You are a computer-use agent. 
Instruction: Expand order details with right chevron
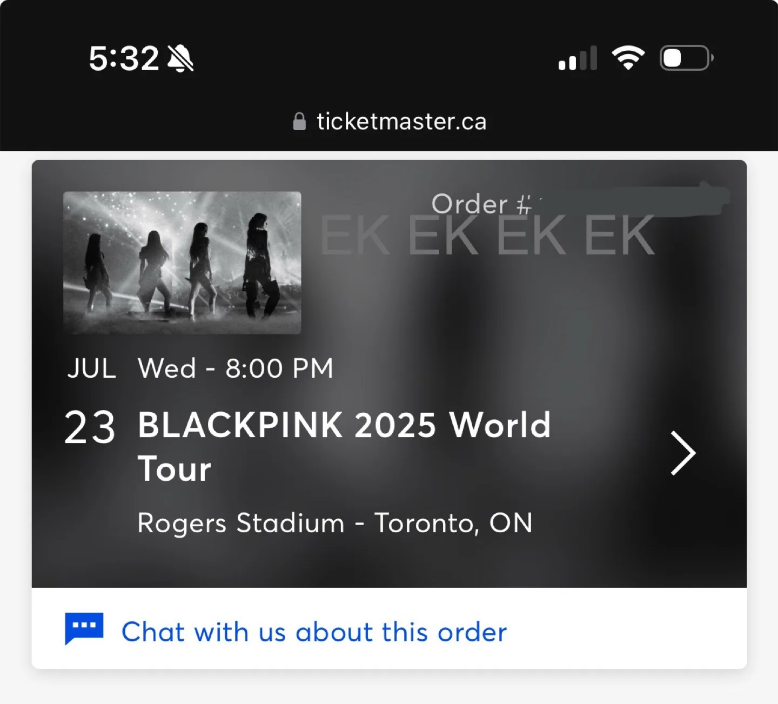683,453
